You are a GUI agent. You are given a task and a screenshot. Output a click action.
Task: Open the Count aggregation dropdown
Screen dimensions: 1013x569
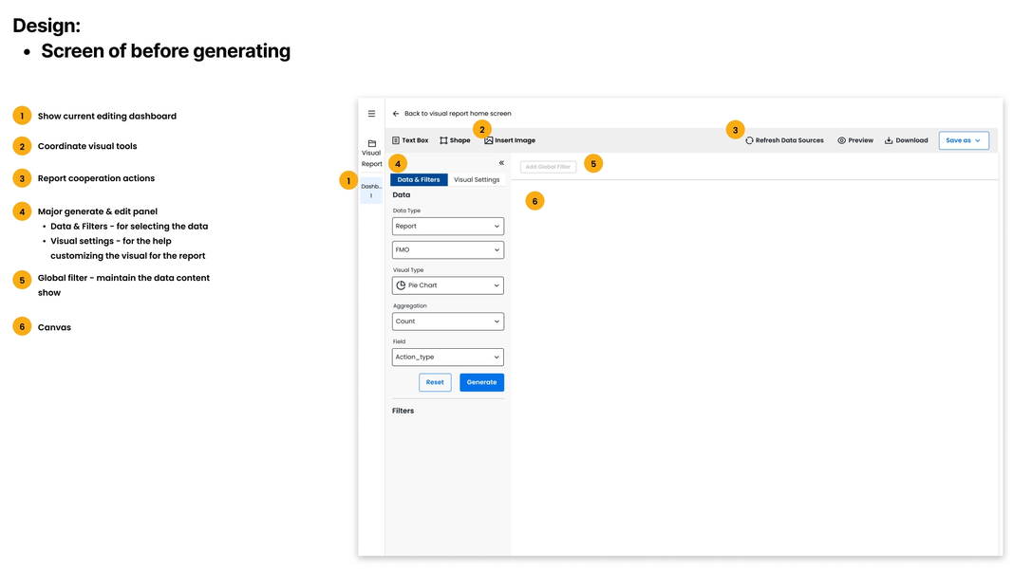pos(447,321)
